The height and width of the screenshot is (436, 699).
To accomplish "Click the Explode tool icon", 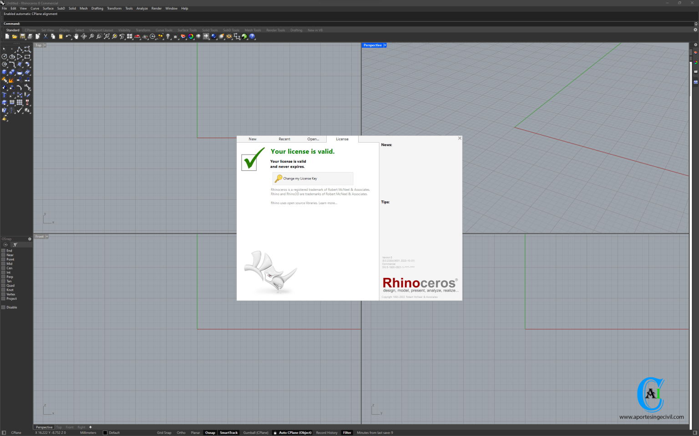I will (x=11, y=80).
